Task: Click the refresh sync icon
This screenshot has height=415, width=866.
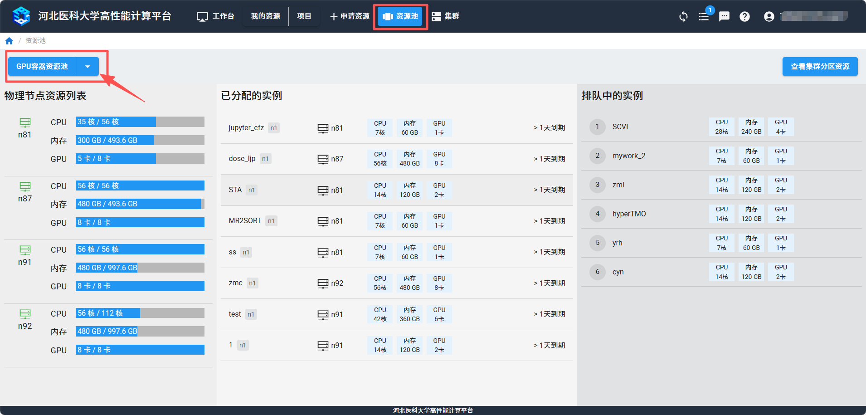Action: (x=683, y=17)
